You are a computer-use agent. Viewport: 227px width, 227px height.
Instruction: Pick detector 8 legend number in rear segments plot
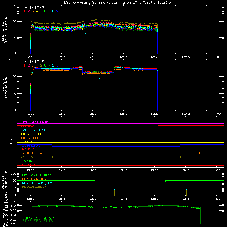point(53,66)
